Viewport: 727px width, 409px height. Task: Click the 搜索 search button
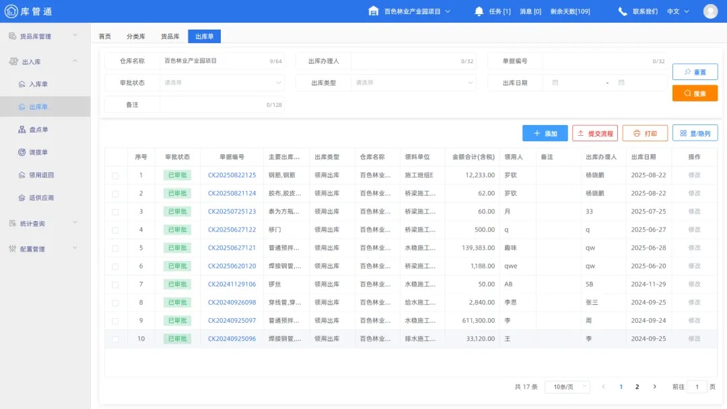(695, 93)
